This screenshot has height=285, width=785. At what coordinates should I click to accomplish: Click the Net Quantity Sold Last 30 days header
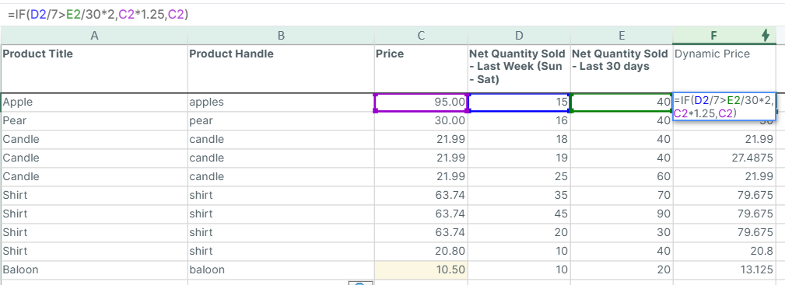coord(622,69)
